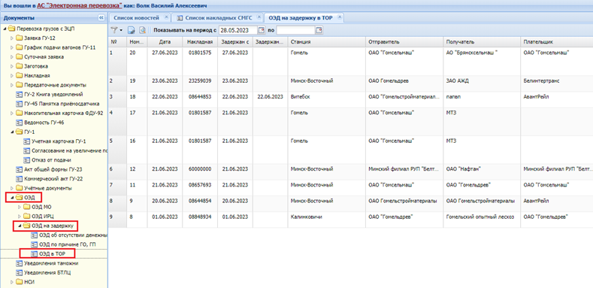Open the filter funnel dropdown in toolbar
The height and width of the screenshot is (288, 593).
click(116, 30)
